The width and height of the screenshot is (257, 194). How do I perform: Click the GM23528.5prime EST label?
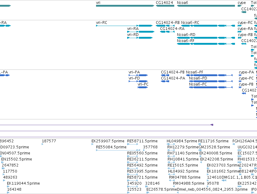[x=214, y=147]
